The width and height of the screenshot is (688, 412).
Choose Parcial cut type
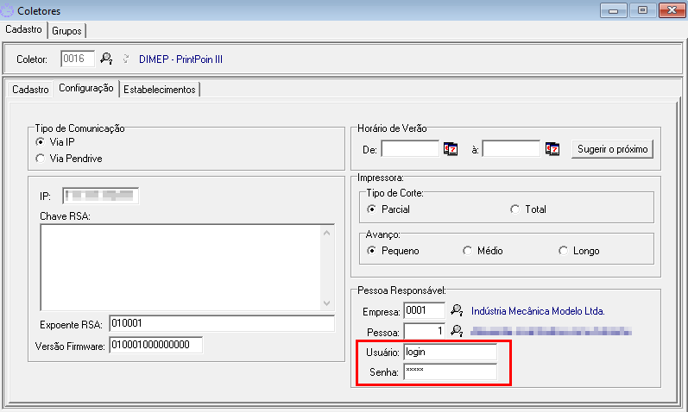pyautogui.click(x=372, y=209)
